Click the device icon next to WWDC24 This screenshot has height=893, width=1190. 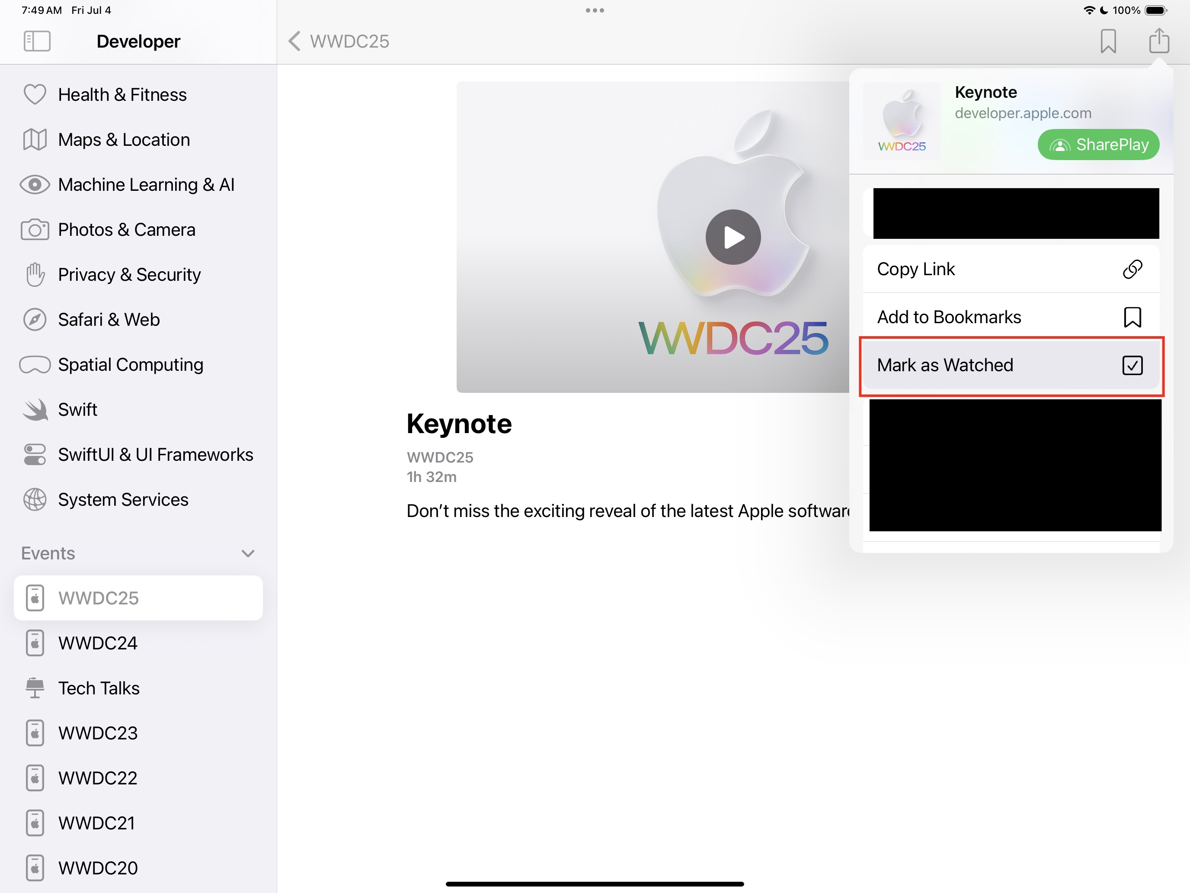(35, 642)
